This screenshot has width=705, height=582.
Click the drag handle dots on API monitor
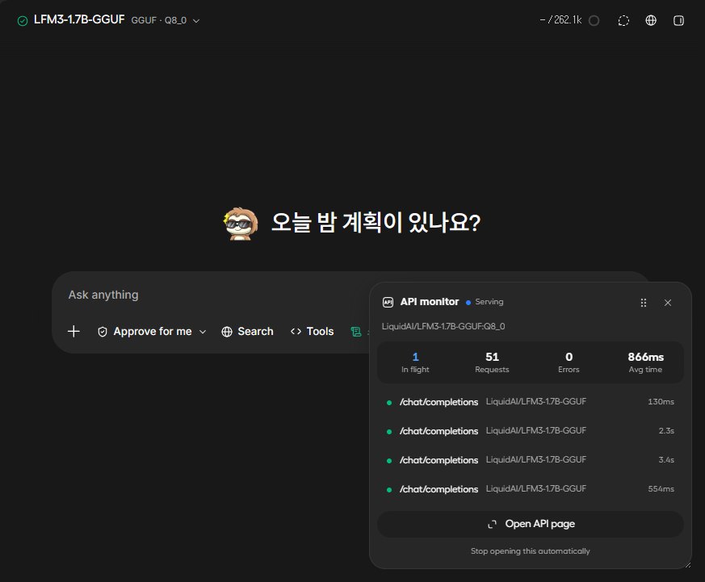(x=644, y=303)
